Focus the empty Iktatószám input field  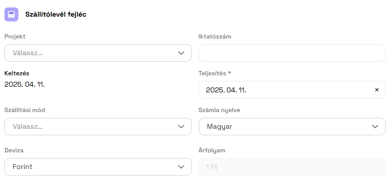click(292, 53)
